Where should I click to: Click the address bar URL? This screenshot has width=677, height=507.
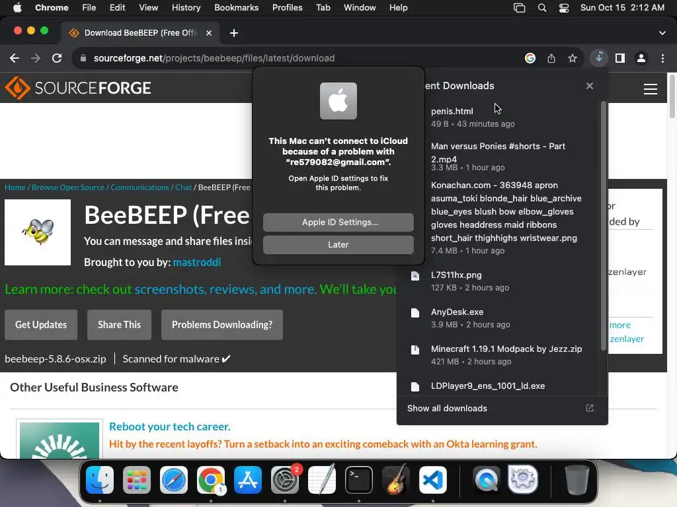(214, 58)
